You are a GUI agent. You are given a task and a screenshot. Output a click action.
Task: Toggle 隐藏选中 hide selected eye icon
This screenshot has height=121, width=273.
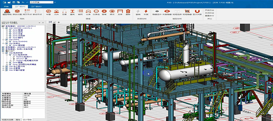pos(157,12)
